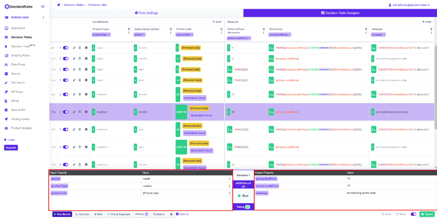Toggle the switch next to the Saved button

click(414, 214)
